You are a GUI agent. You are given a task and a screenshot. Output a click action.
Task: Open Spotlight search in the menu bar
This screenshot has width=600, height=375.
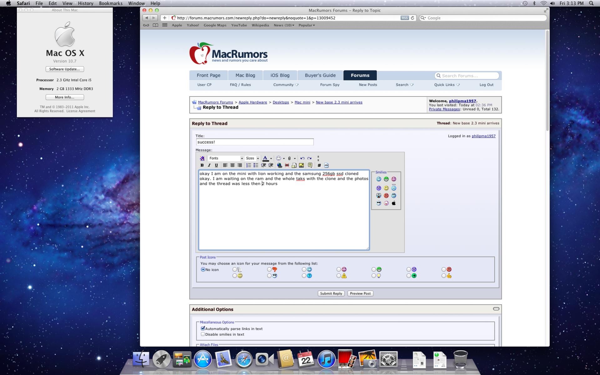(x=591, y=3)
